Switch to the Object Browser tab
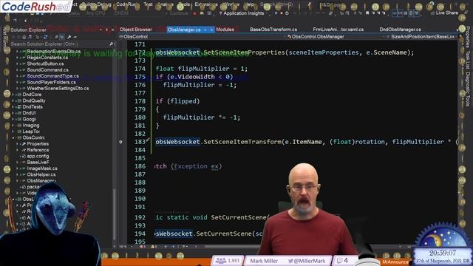This screenshot has height=266, width=473. tap(136, 30)
